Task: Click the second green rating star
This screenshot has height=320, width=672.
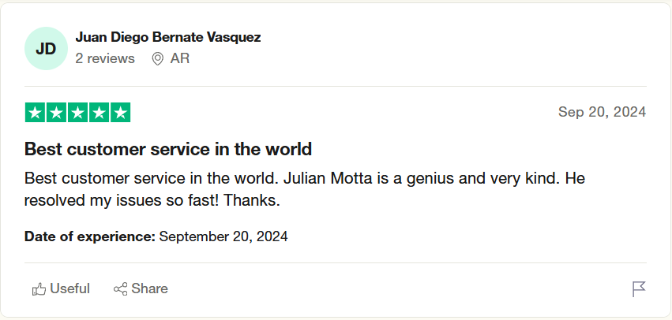Action: [56, 113]
